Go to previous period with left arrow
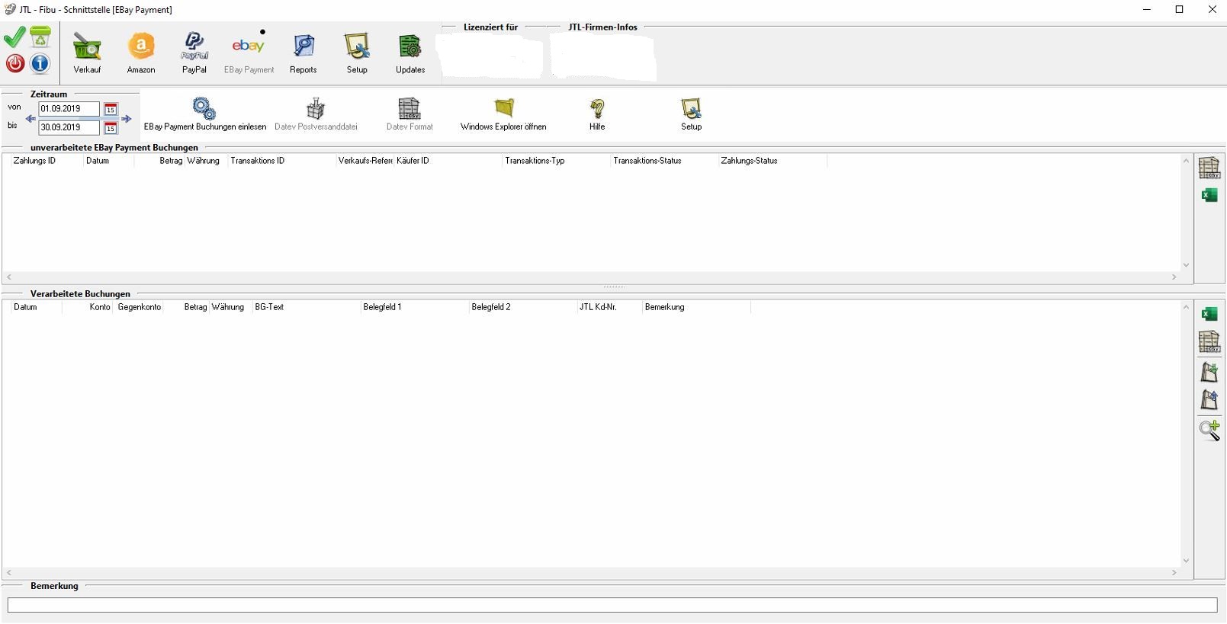The image size is (1227, 624). [x=31, y=119]
